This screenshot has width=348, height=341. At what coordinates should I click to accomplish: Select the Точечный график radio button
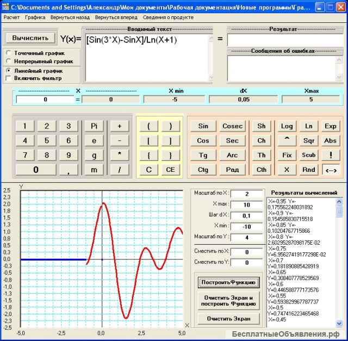point(9,53)
